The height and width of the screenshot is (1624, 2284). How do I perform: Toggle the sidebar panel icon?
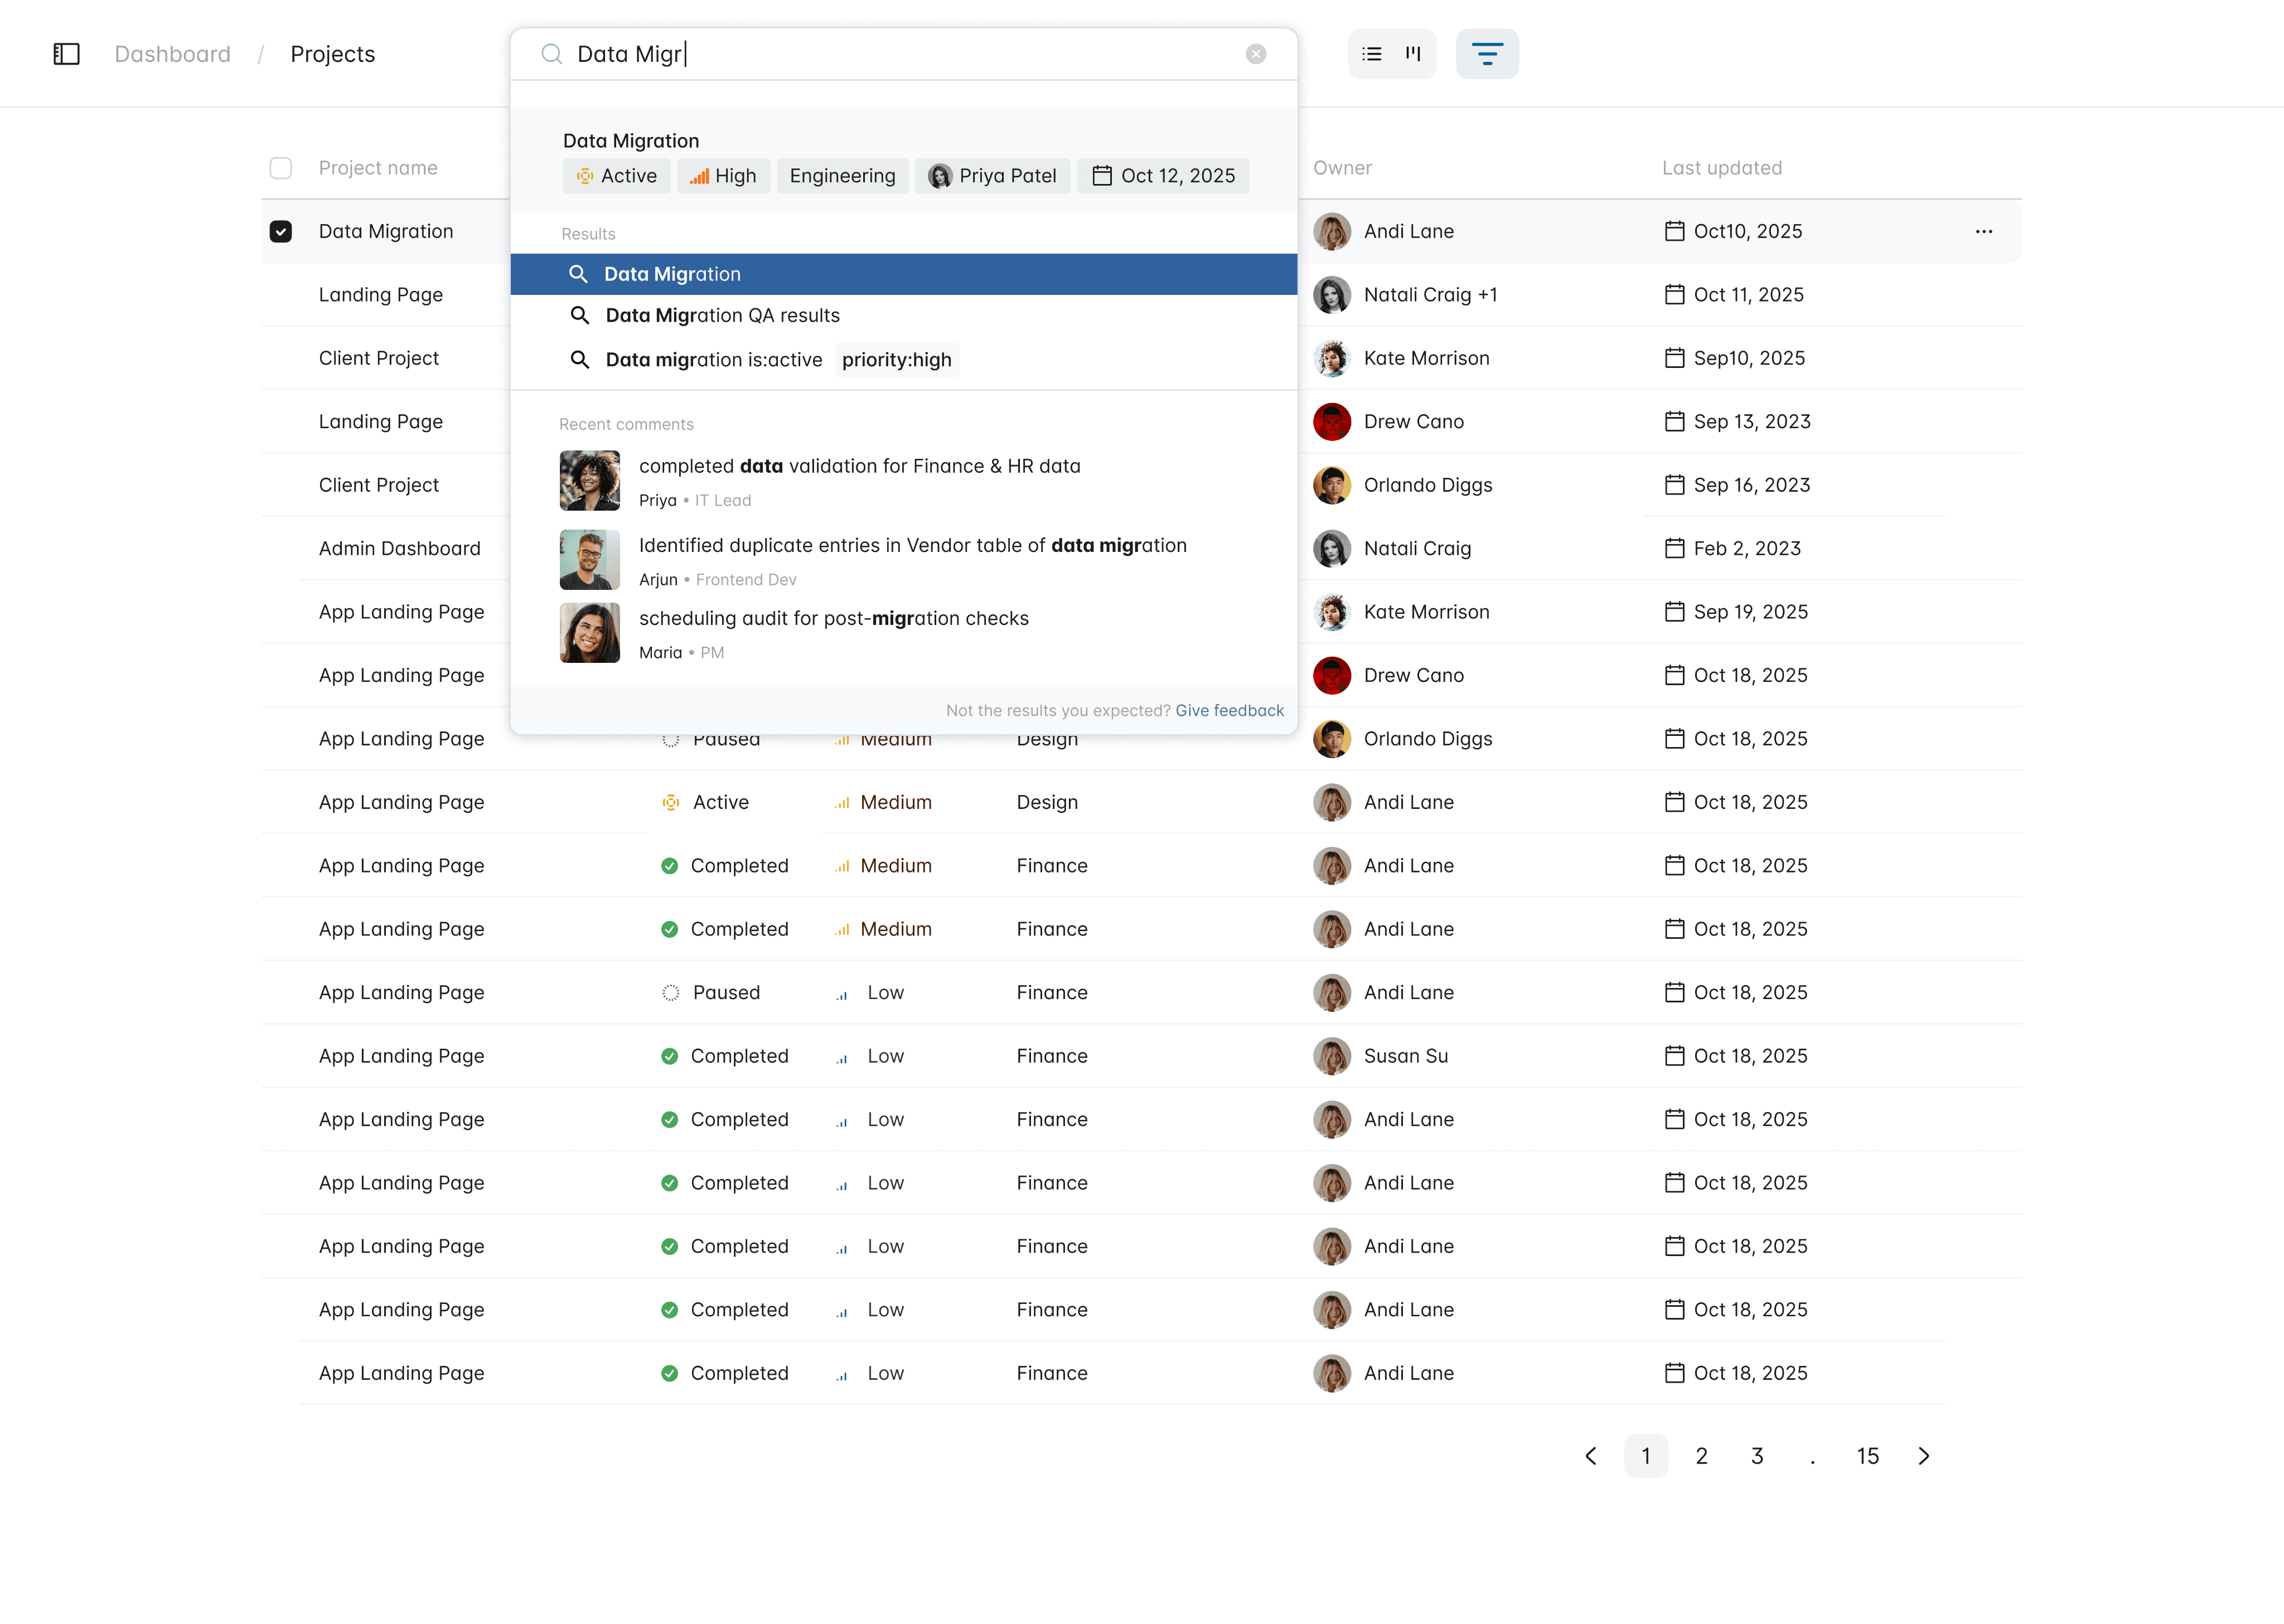pos(66,54)
